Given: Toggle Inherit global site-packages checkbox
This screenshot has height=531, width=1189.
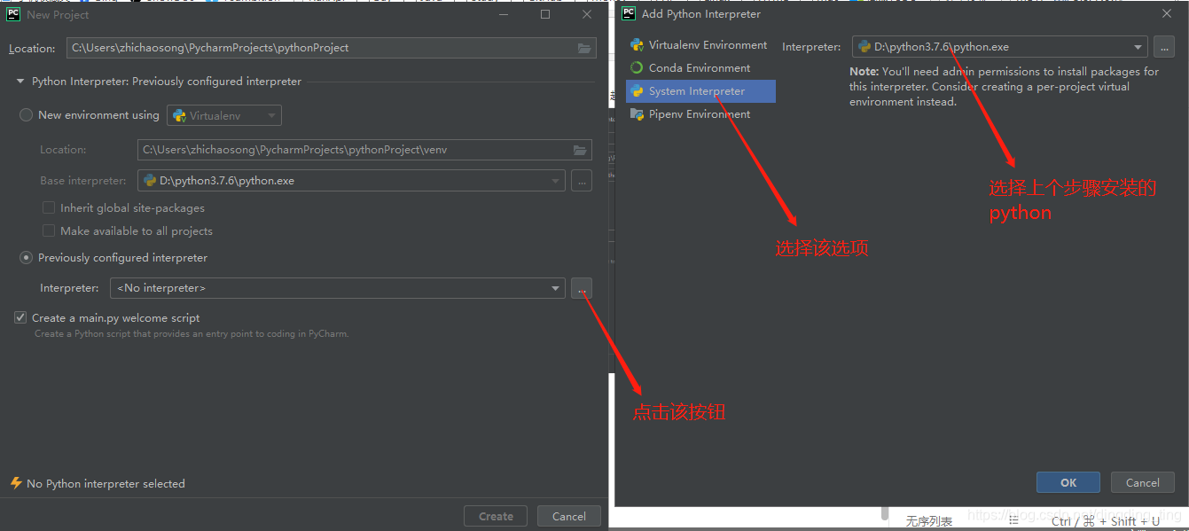Looking at the screenshot, I should pyautogui.click(x=49, y=207).
